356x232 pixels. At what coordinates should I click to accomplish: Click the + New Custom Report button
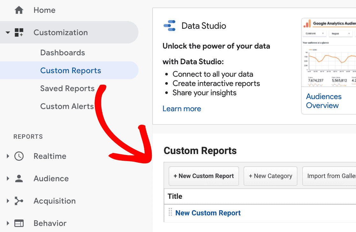coord(204,176)
